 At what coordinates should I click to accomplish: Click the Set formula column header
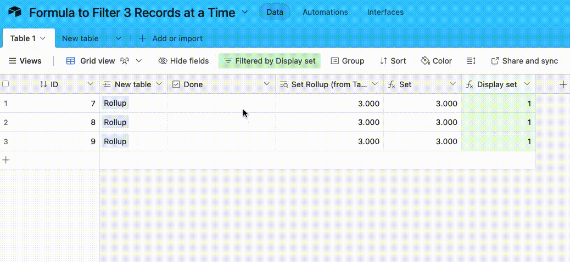point(423,84)
